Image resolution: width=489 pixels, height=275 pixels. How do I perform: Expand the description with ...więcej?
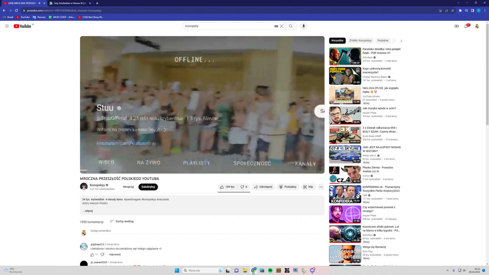(x=88, y=211)
